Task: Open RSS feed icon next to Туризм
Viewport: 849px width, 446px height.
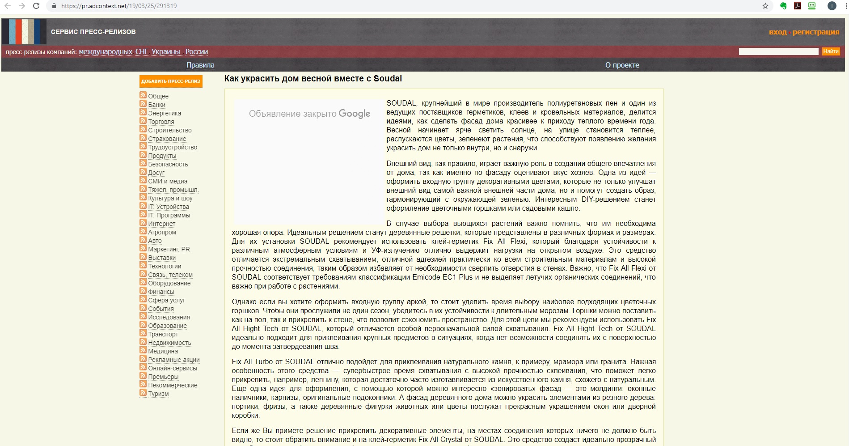Action: click(x=143, y=392)
